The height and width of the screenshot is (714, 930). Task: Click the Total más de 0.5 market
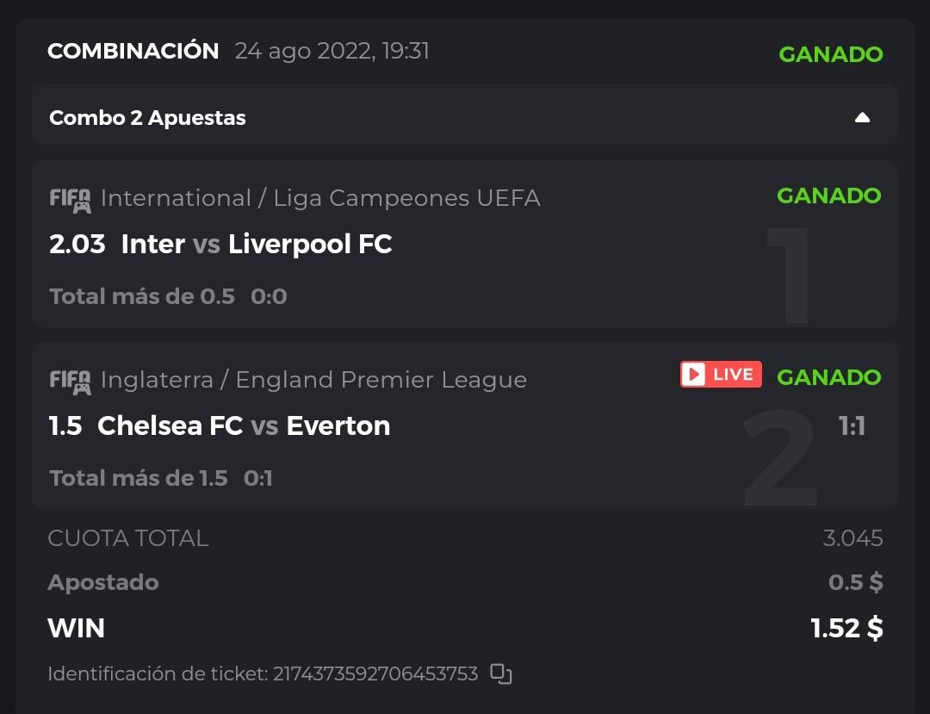click(142, 297)
